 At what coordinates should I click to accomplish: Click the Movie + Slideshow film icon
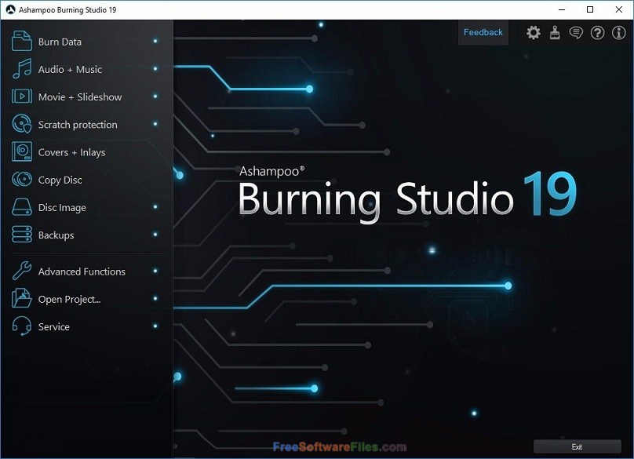coord(21,97)
